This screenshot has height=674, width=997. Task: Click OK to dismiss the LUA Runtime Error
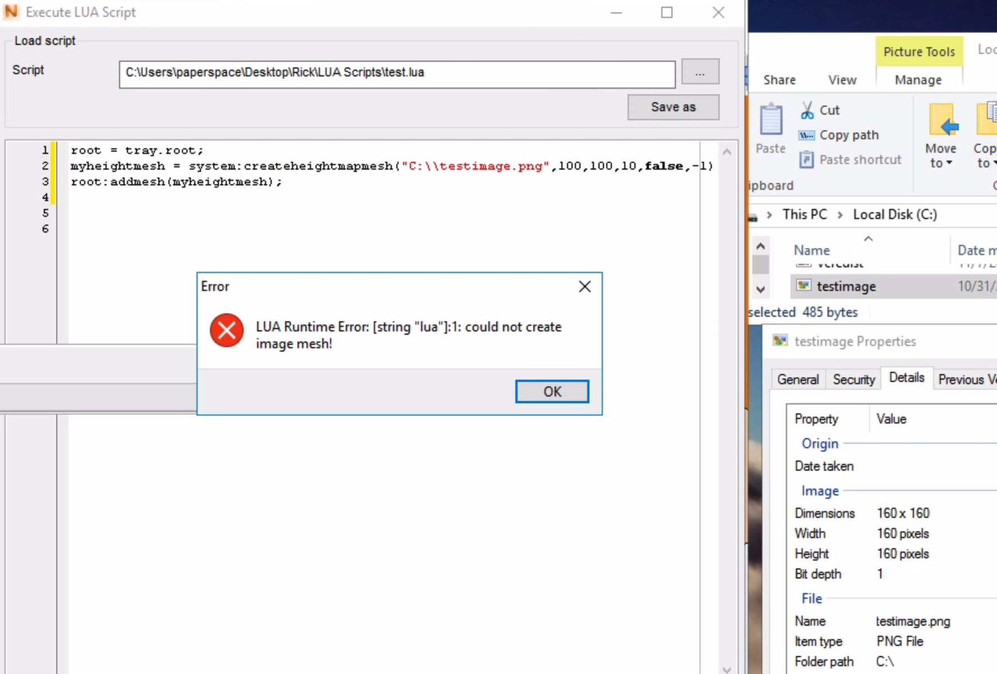click(552, 391)
